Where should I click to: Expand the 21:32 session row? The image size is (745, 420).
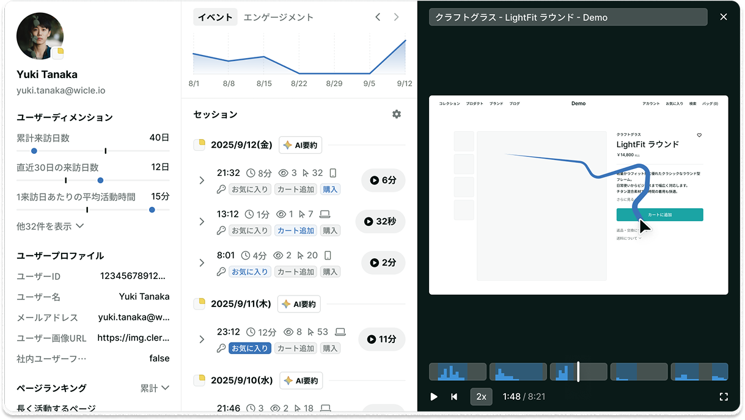click(202, 181)
